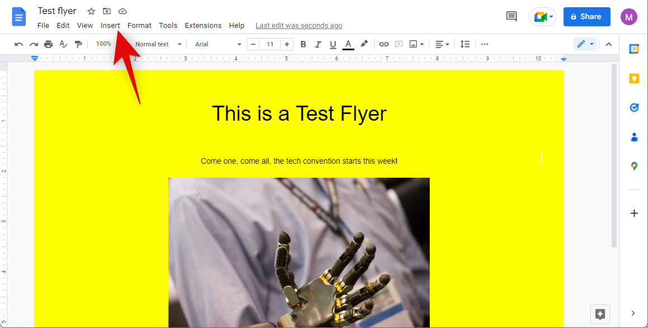Click the Insert link icon
The image size is (648, 328).
tap(384, 44)
